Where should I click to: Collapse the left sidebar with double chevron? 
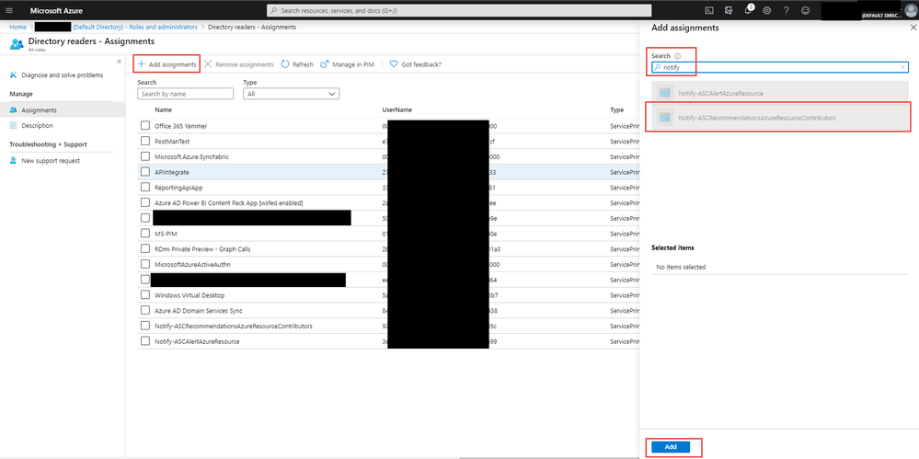[x=119, y=62]
